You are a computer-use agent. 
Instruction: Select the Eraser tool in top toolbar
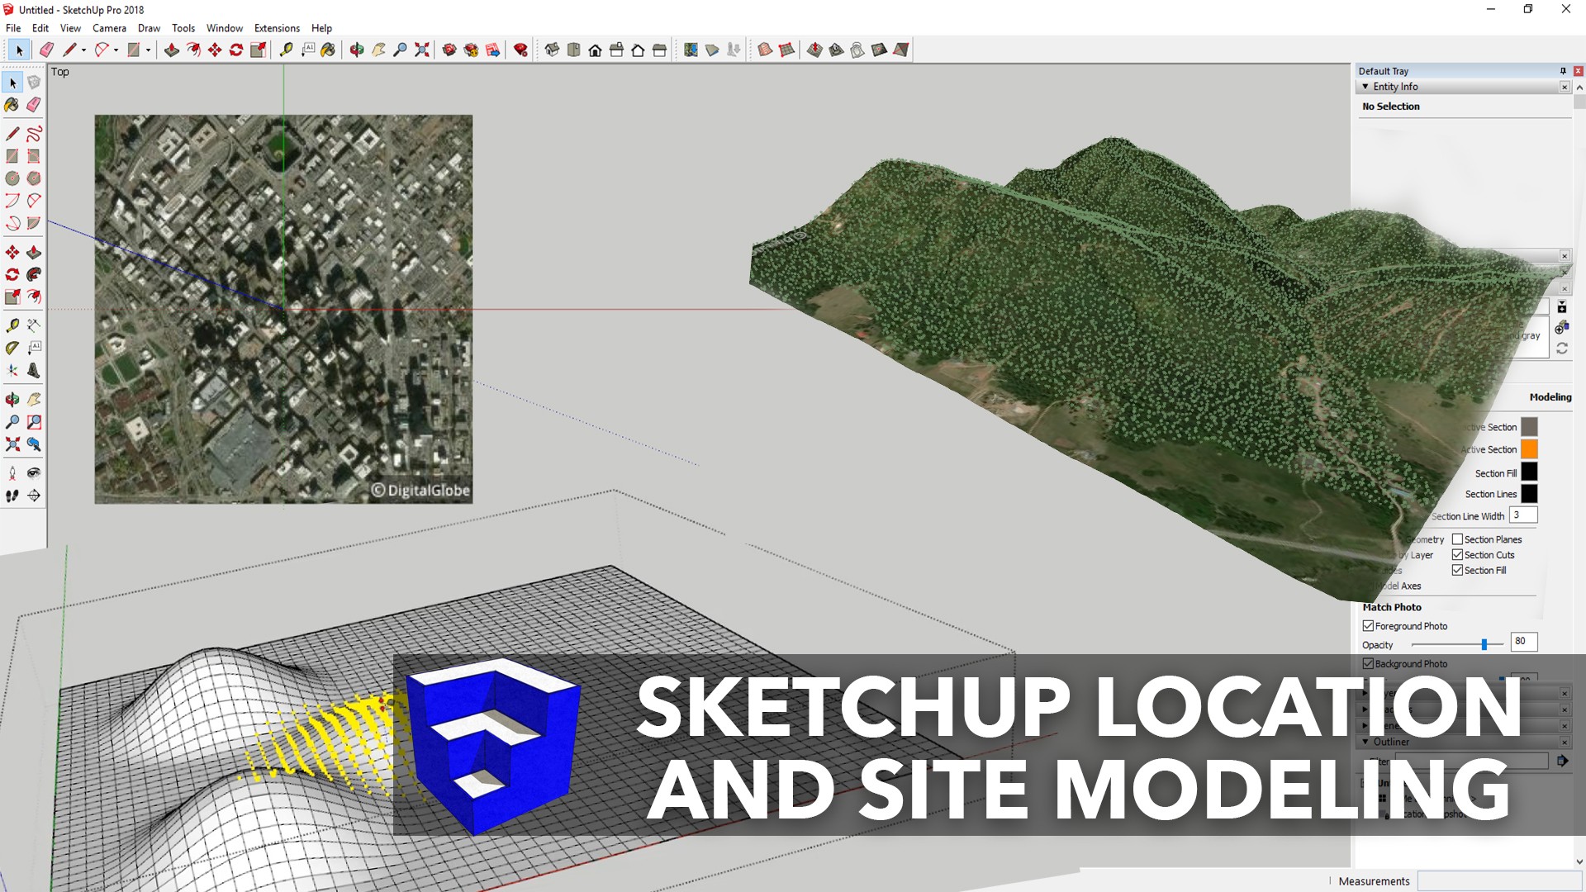pyautogui.click(x=46, y=50)
